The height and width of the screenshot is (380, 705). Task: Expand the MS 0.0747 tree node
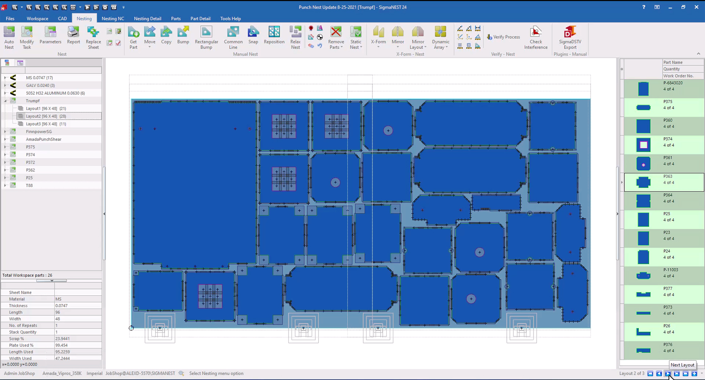click(x=5, y=78)
